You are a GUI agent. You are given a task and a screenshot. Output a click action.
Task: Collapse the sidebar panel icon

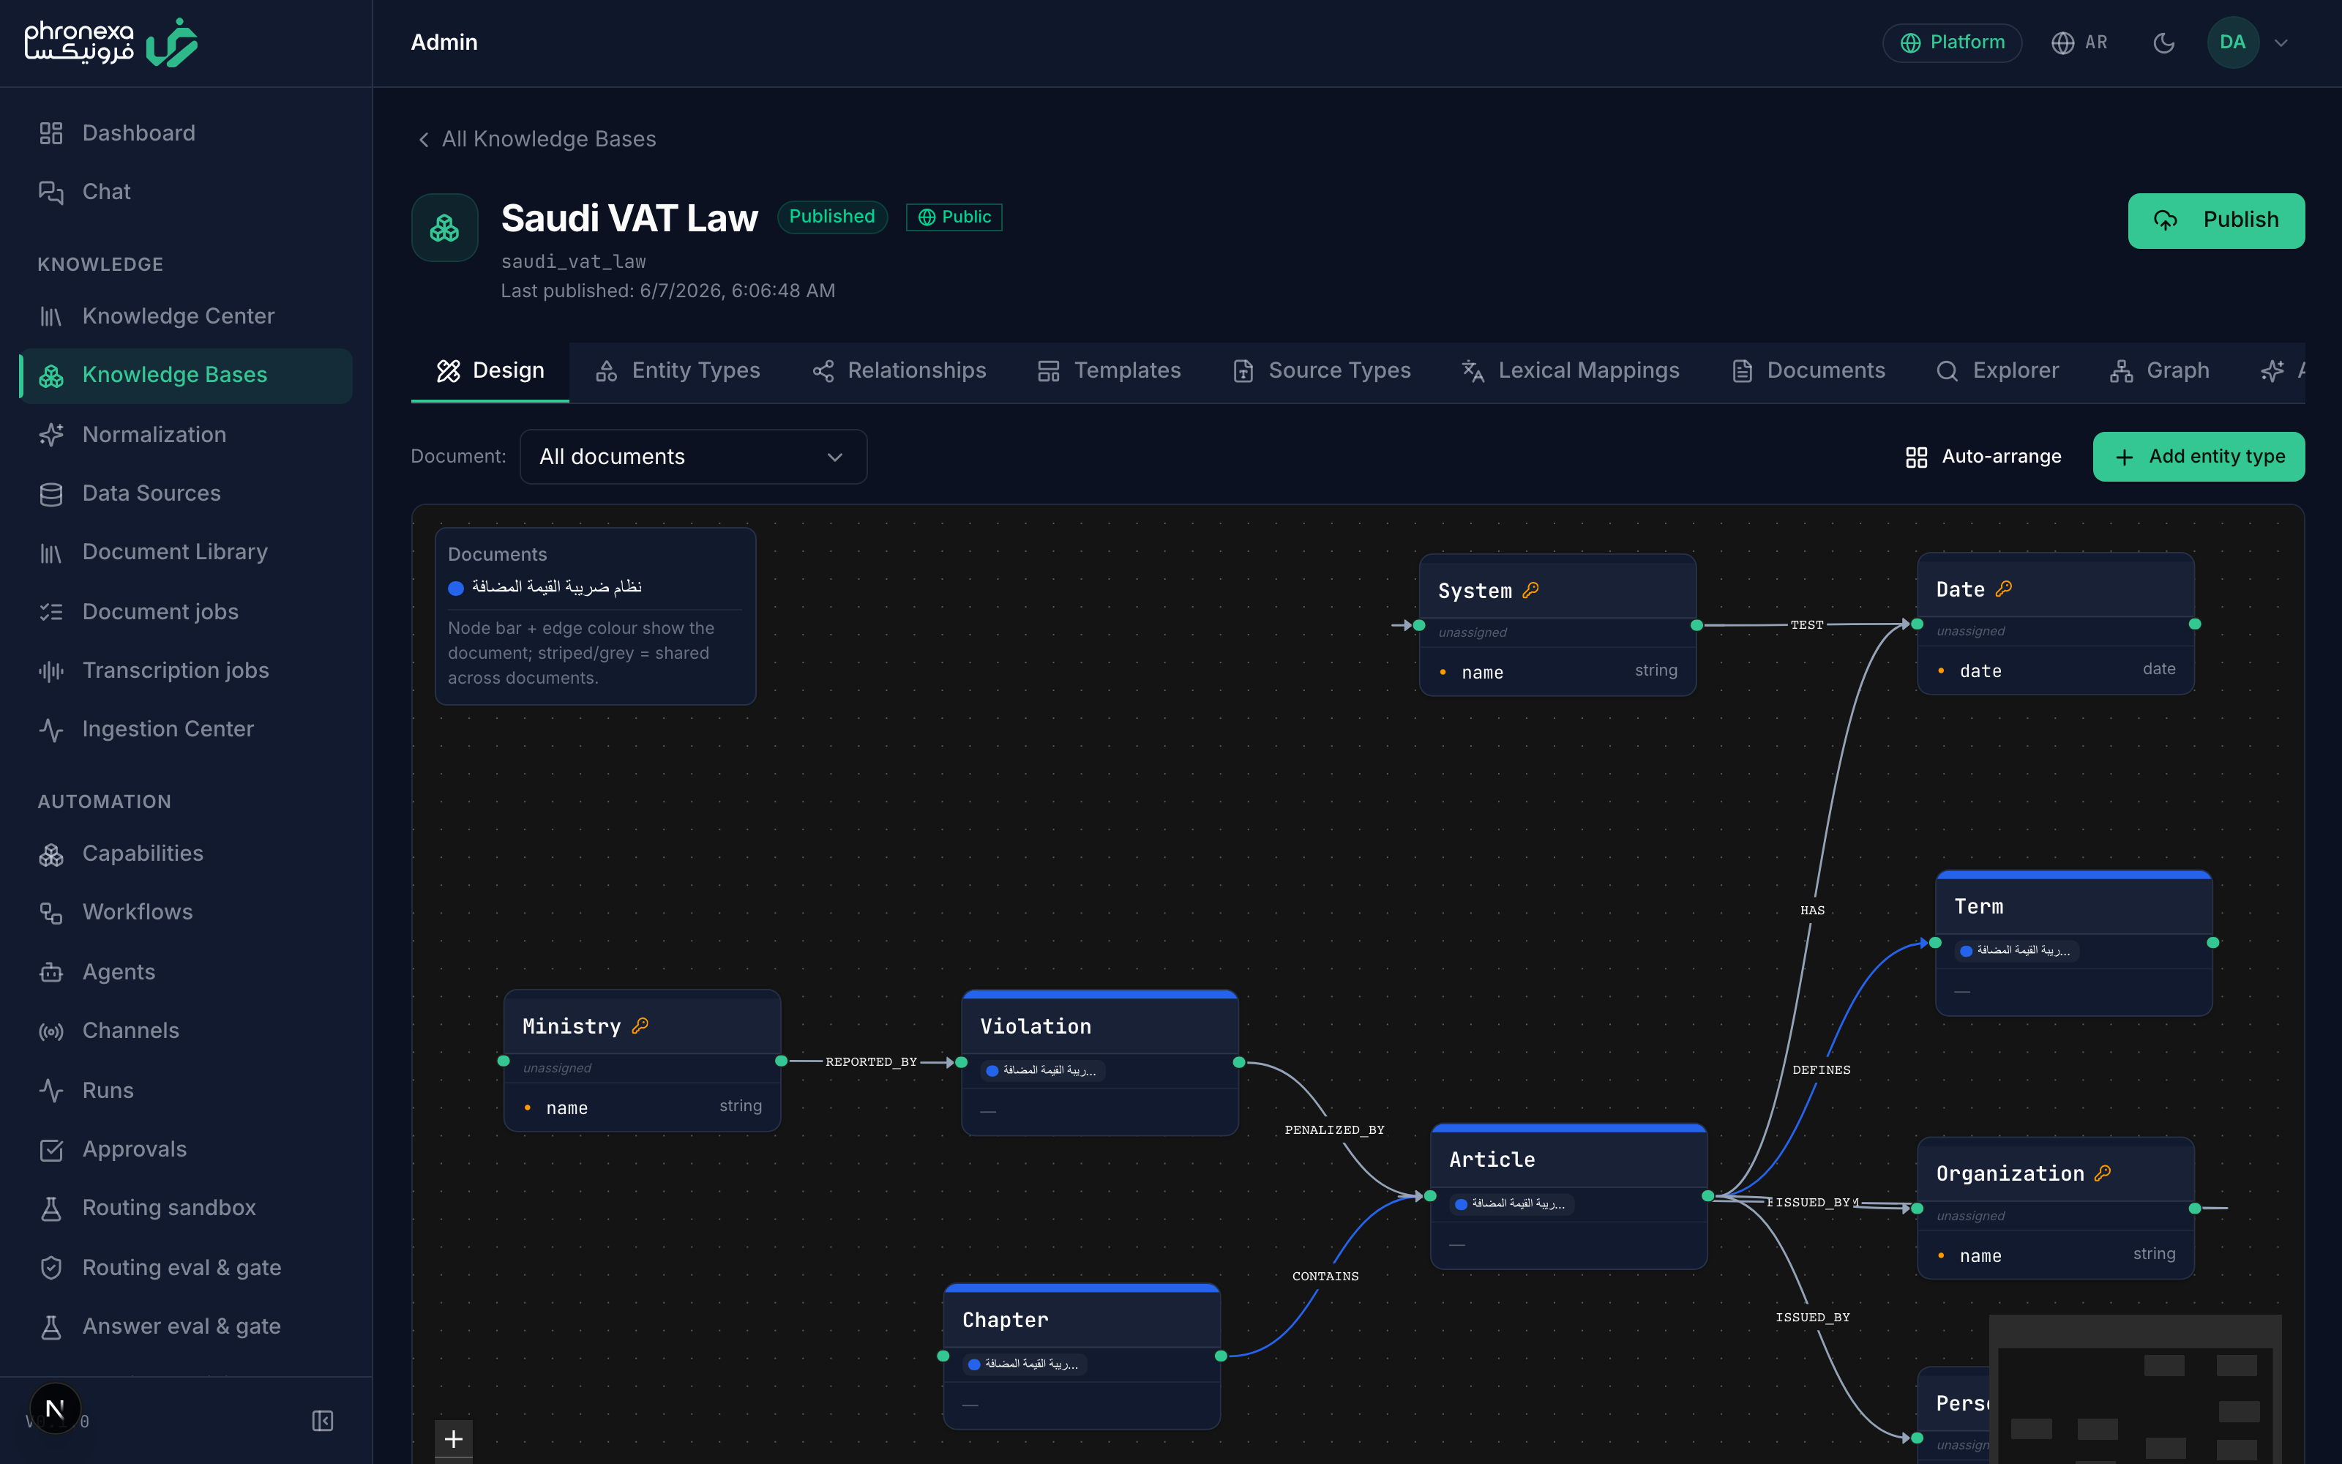click(322, 1420)
